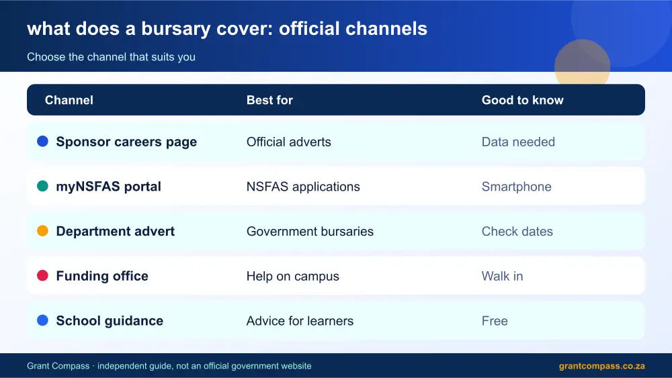Image resolution: width=672 pixels, height=378 pixels.
Task: Click the 'NSFAS applications' cell
Action: click(x=303, y=187)
